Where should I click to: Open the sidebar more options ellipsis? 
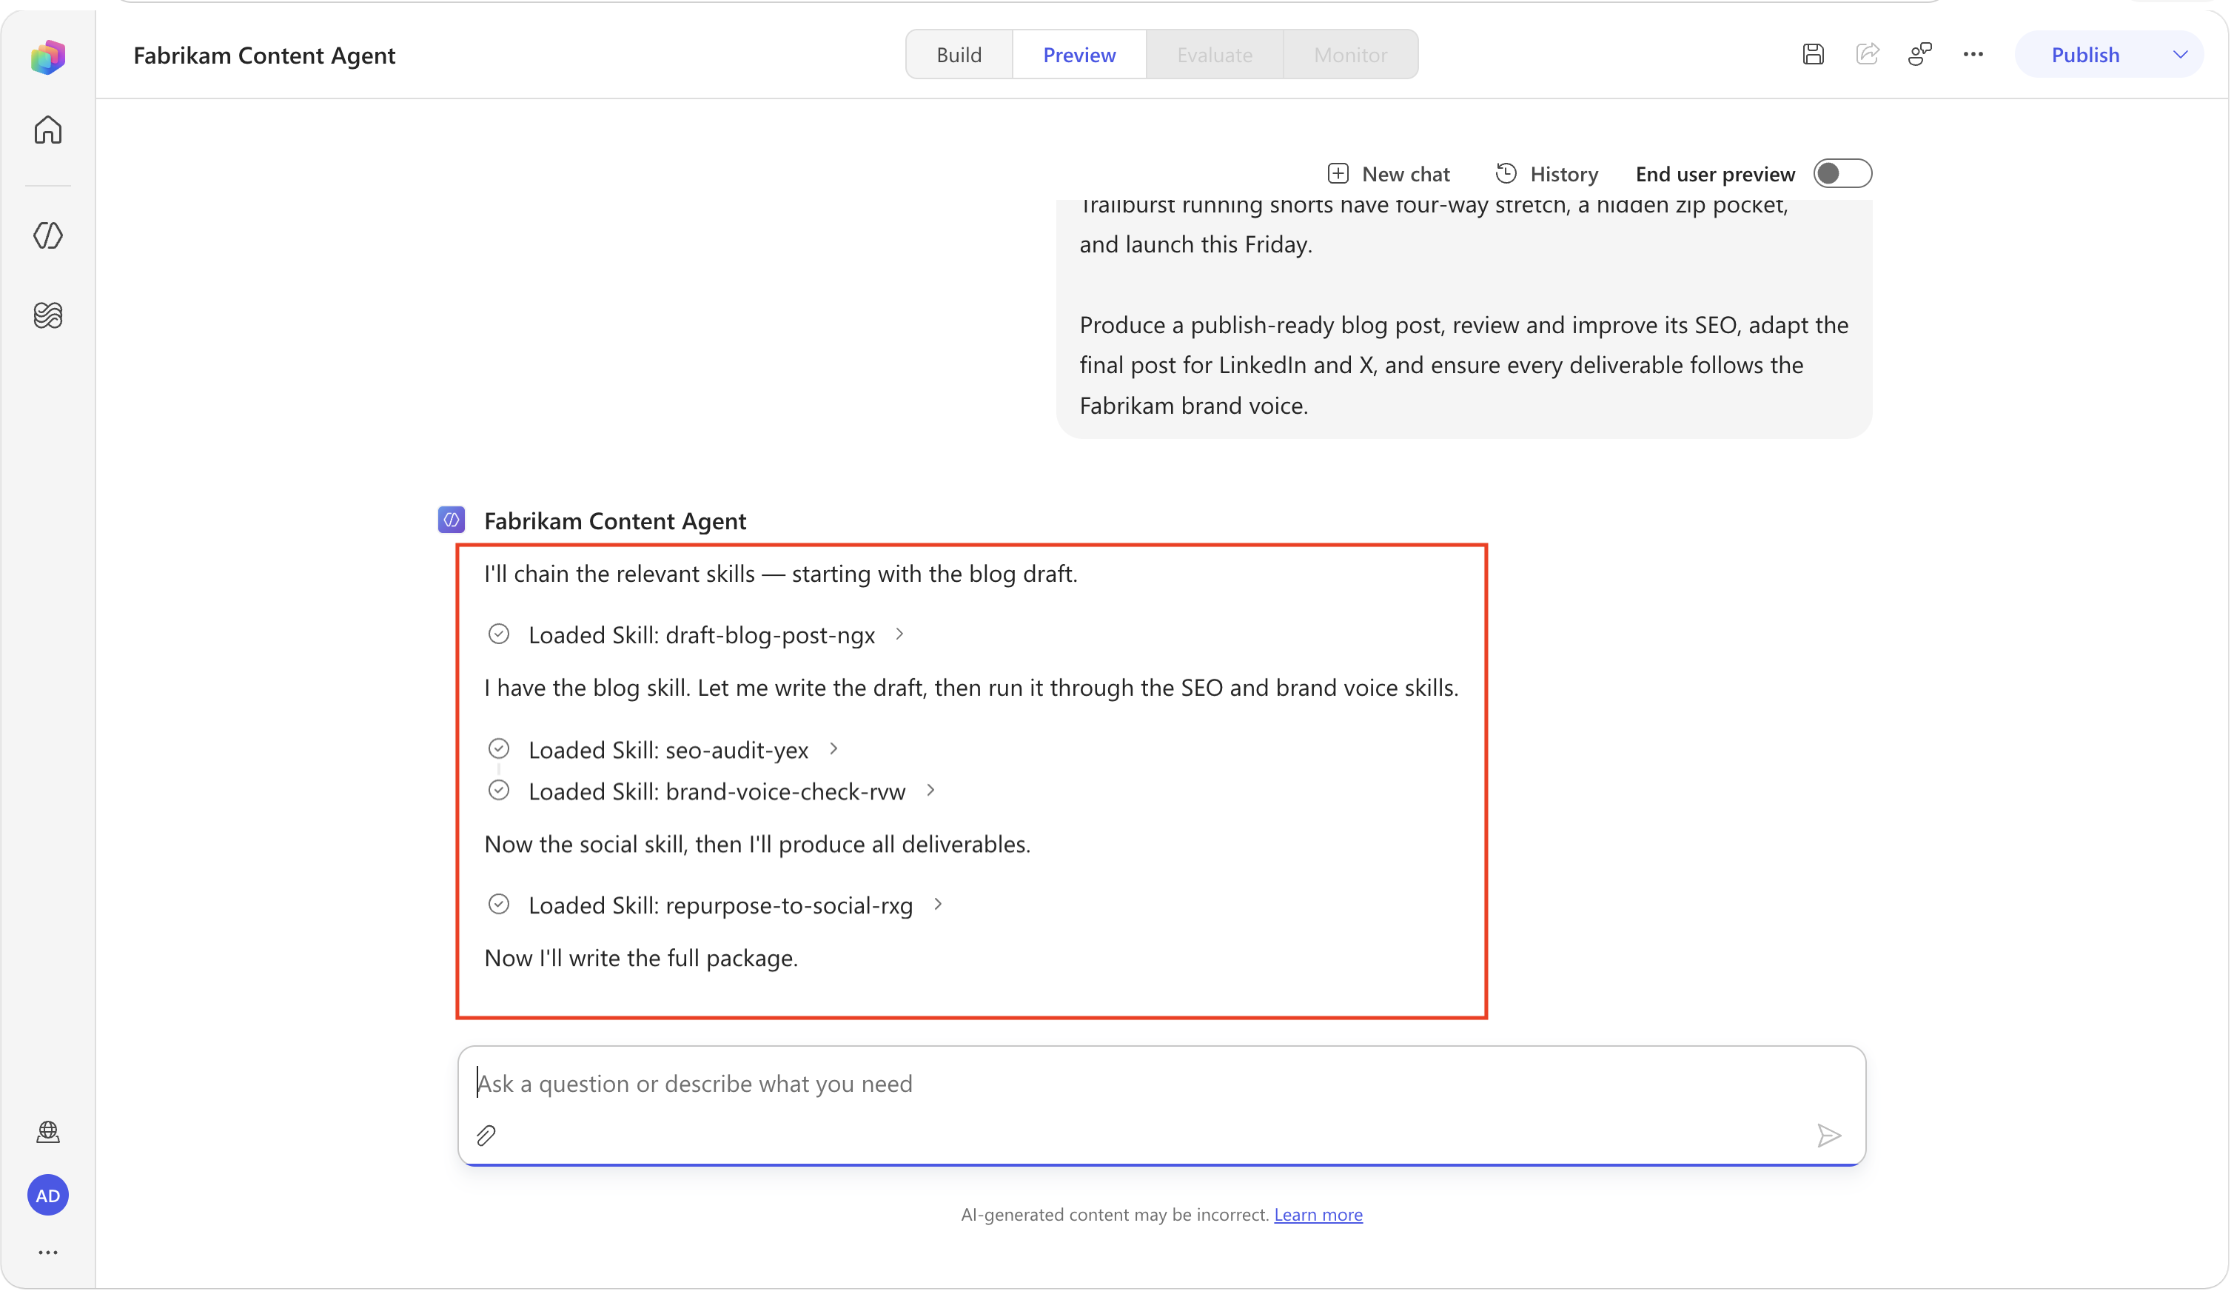point(48,1253)
